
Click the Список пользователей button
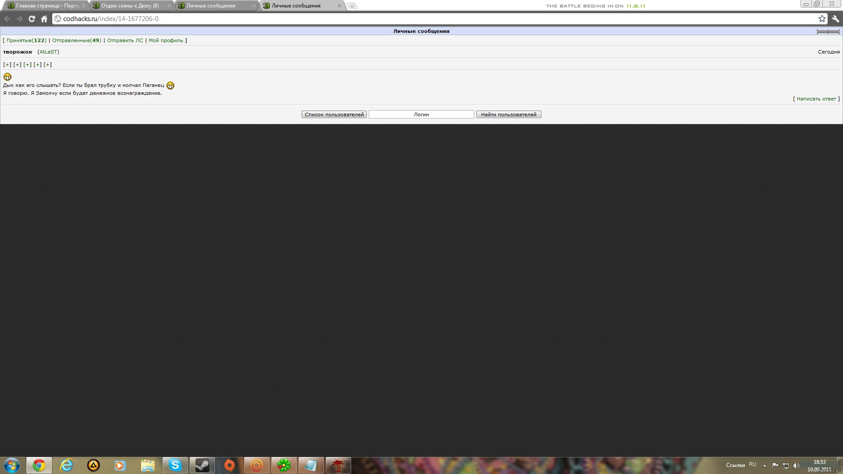[x=334, y=115]
